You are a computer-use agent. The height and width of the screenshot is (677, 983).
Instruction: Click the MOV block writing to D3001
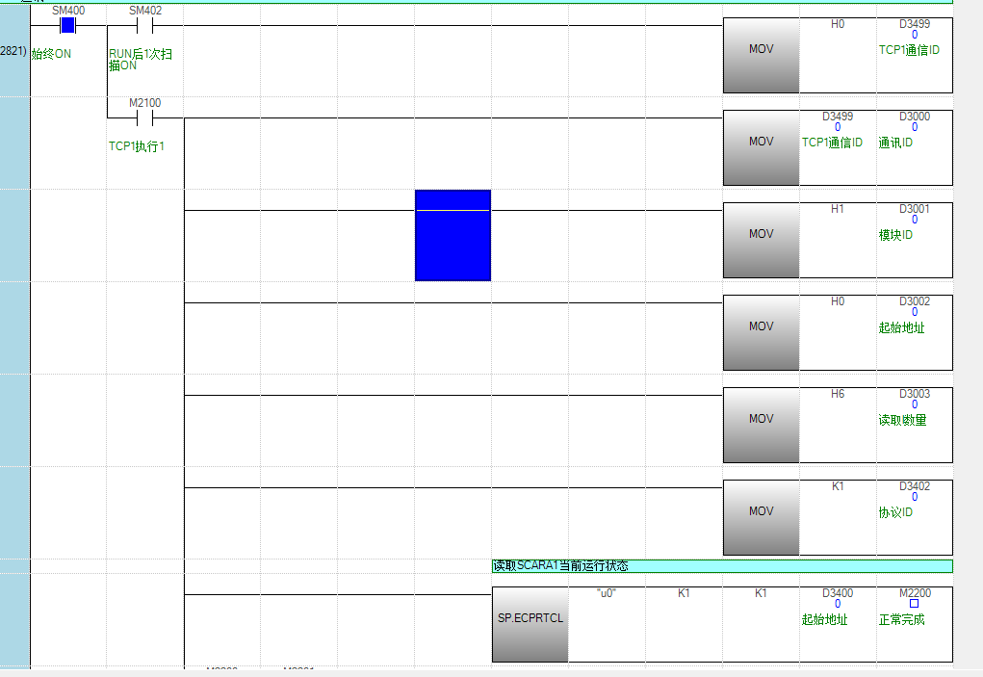(761, 234)
